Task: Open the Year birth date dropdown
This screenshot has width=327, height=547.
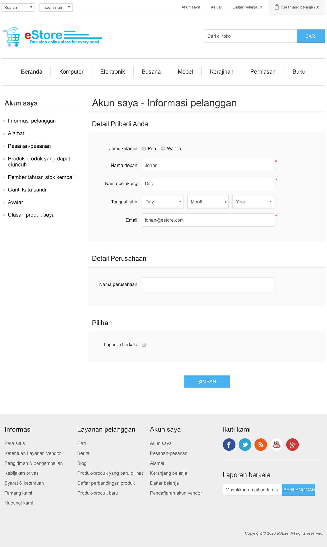Action: (x=253, y=202)
